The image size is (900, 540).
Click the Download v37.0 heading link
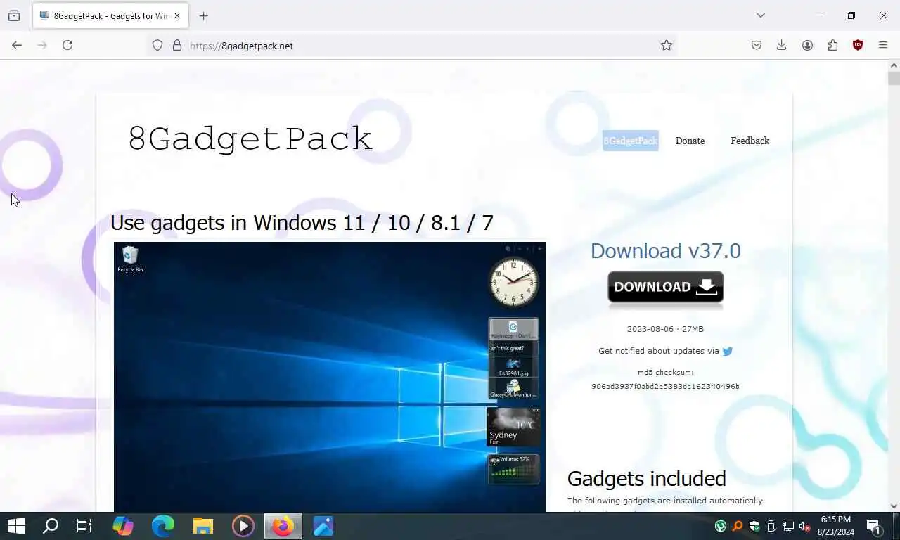point(665,251)
